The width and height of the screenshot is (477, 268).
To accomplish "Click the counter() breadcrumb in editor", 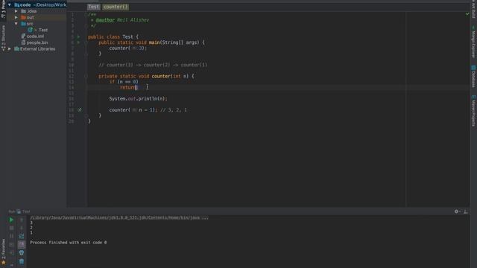I will pos(116,7).
